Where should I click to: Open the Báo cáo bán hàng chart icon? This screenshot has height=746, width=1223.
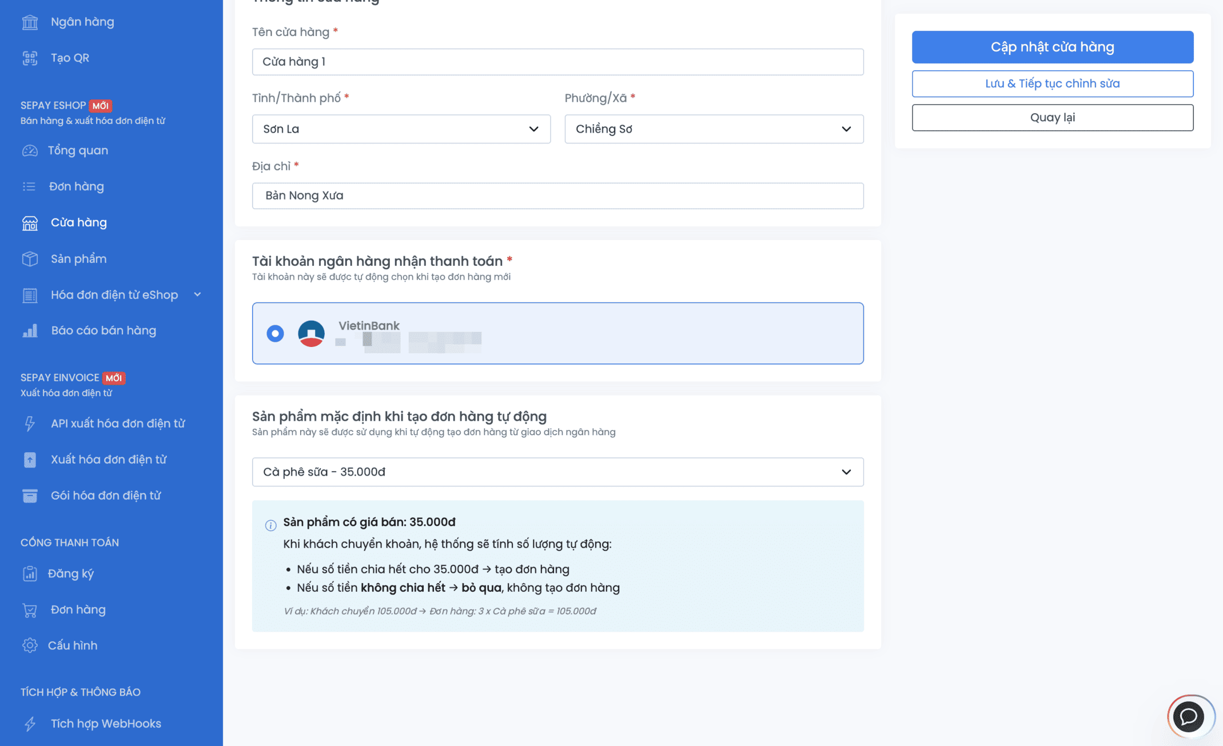coord(30,330)
